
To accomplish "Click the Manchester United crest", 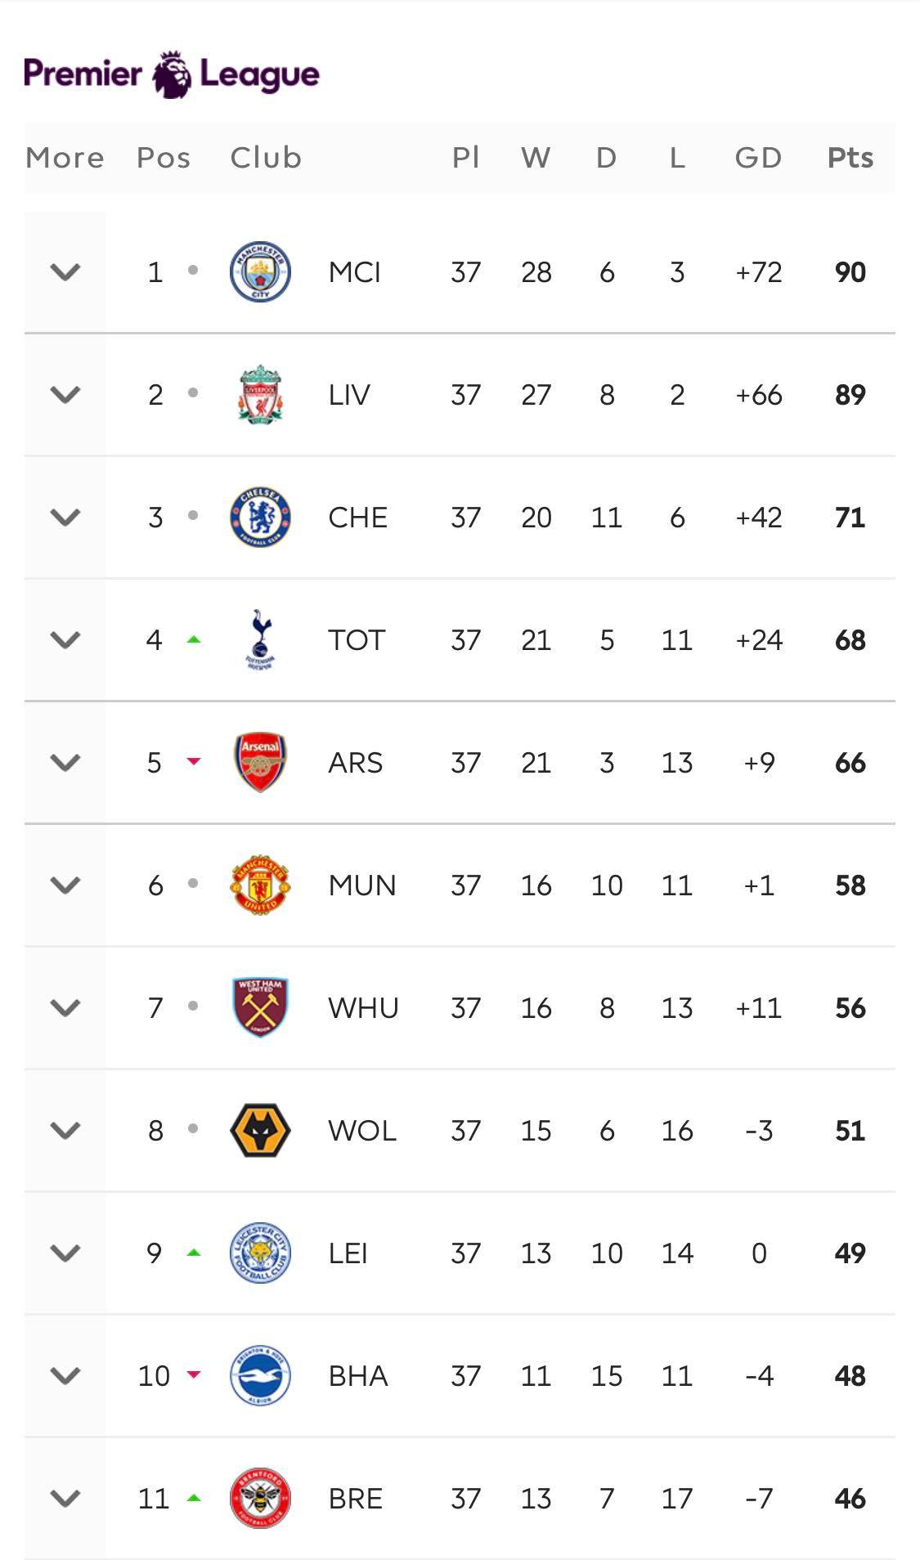I will [260, 885].
